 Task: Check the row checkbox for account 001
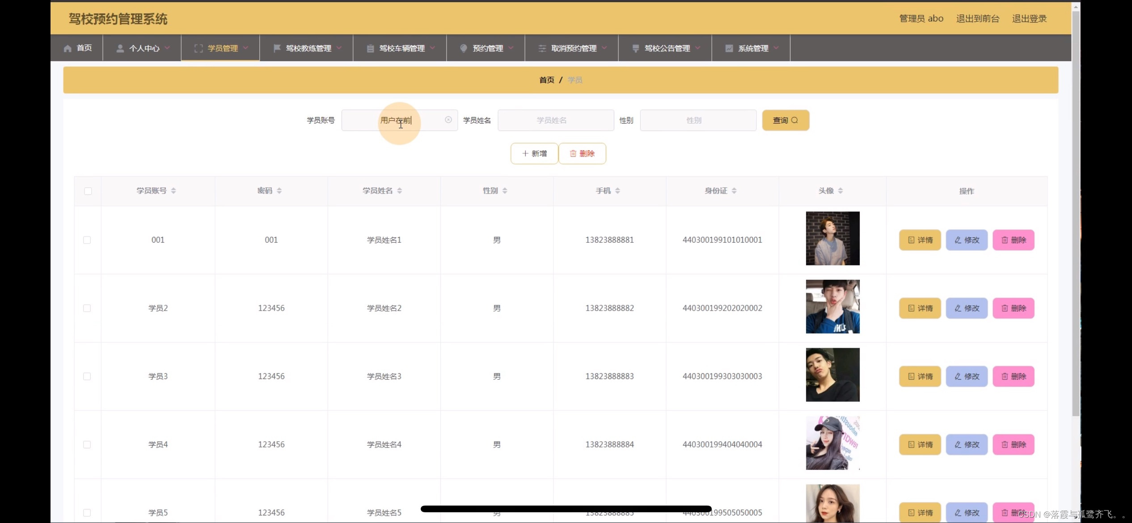pos(87,240)
